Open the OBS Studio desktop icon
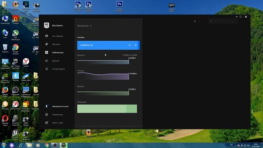 click(16, 91)
